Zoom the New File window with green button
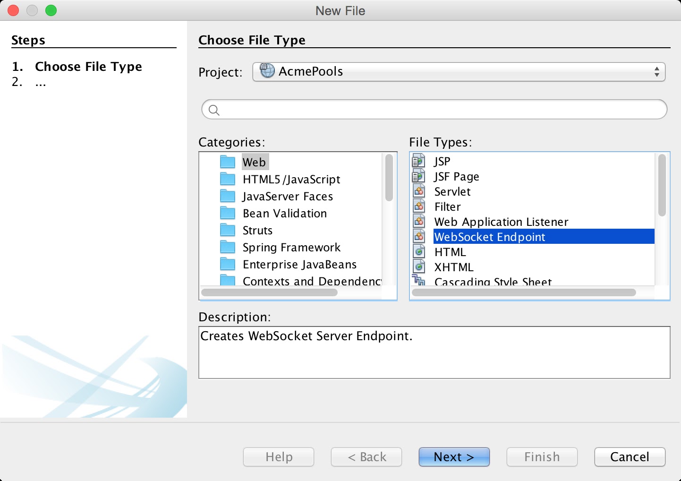Viewport: 681px width, 481px height. (51, 10)
